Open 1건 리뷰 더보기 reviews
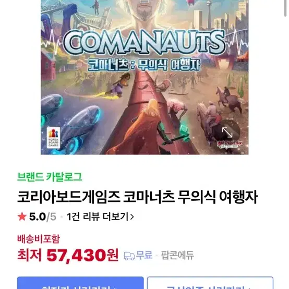This screenshot has height=289, width=289. point(100,216)
